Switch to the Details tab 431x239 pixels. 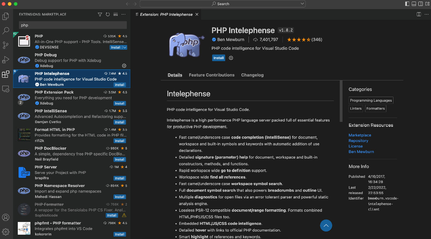(x=175, y=75)
